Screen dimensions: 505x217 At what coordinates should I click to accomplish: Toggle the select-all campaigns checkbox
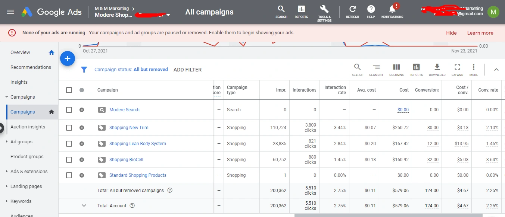pos(69,90)
